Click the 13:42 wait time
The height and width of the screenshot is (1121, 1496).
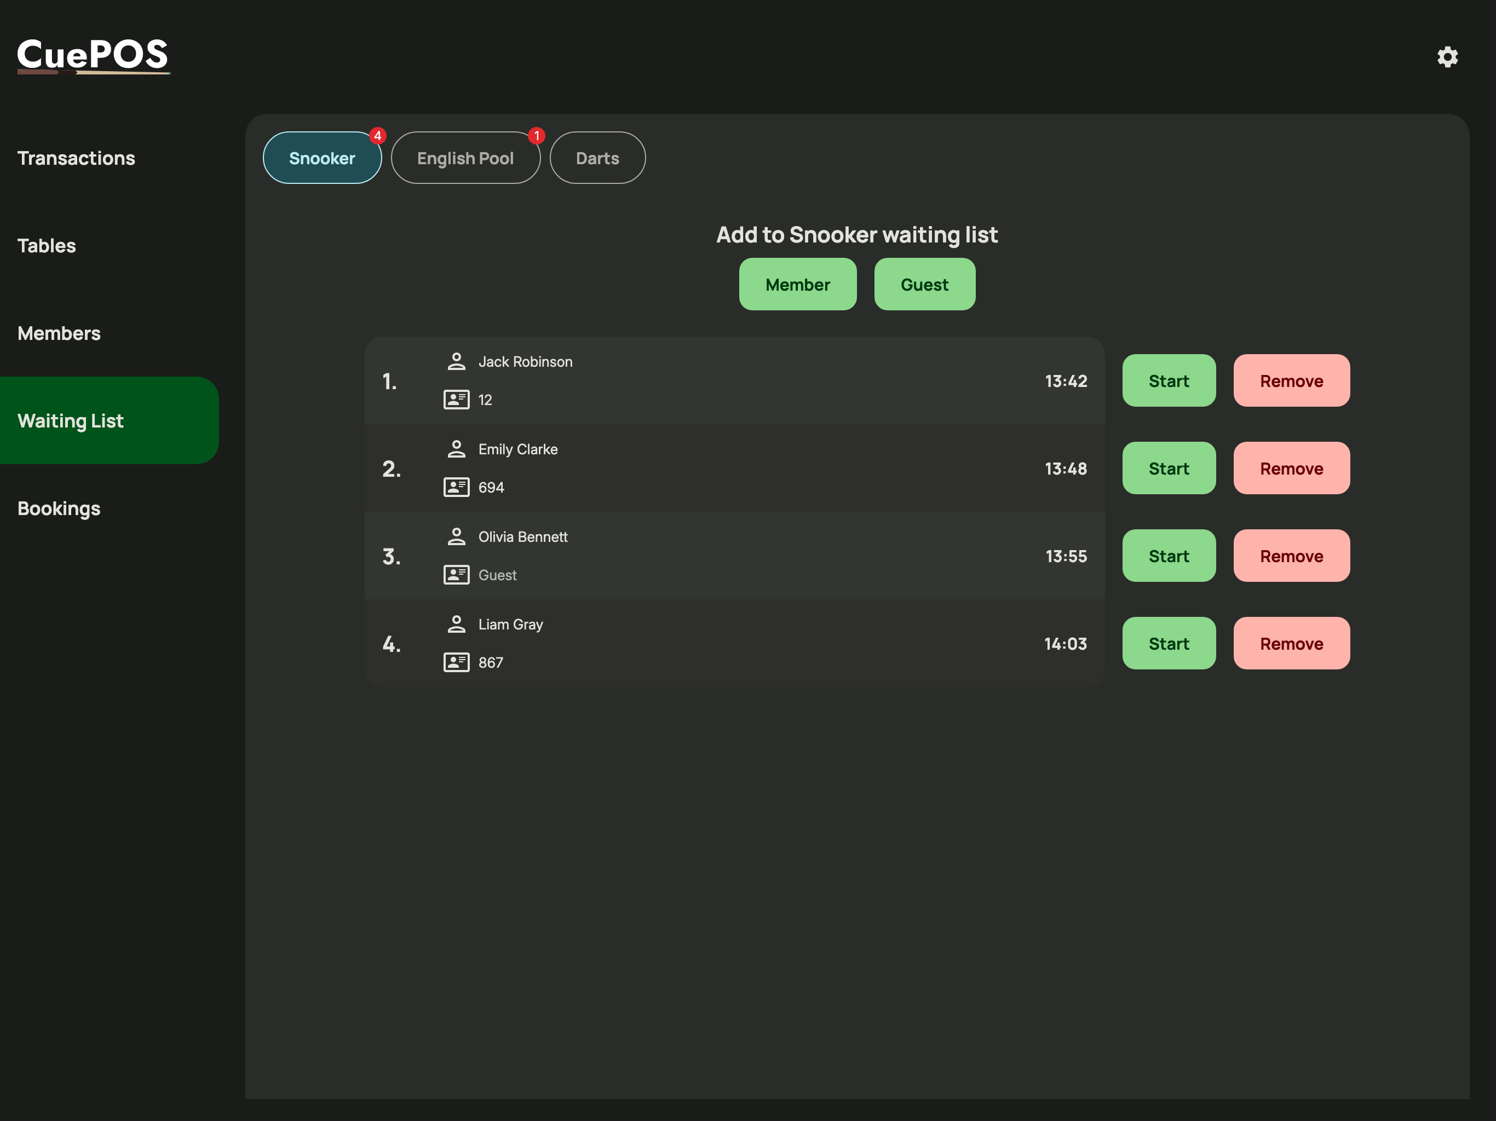(x=1066, y=382)
